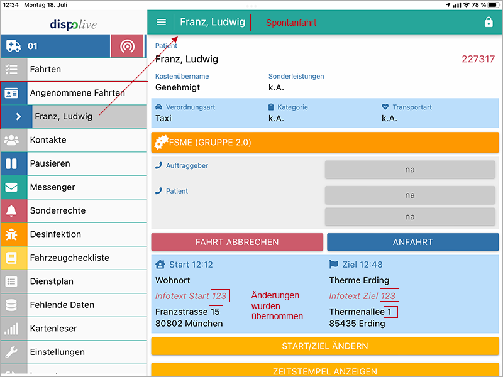503x377 pixels.
Task: Open the Dienstplan list icon
Action: click(x=11, y=281)
